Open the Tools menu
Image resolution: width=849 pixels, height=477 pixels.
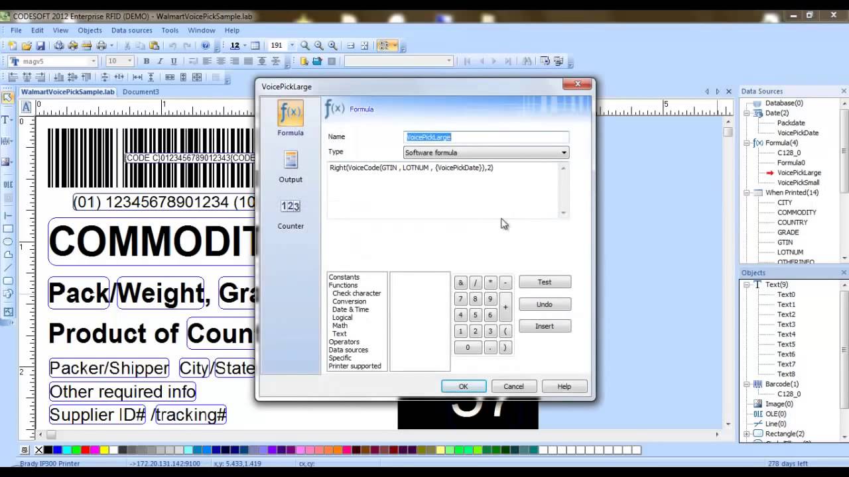click(170, 30)
